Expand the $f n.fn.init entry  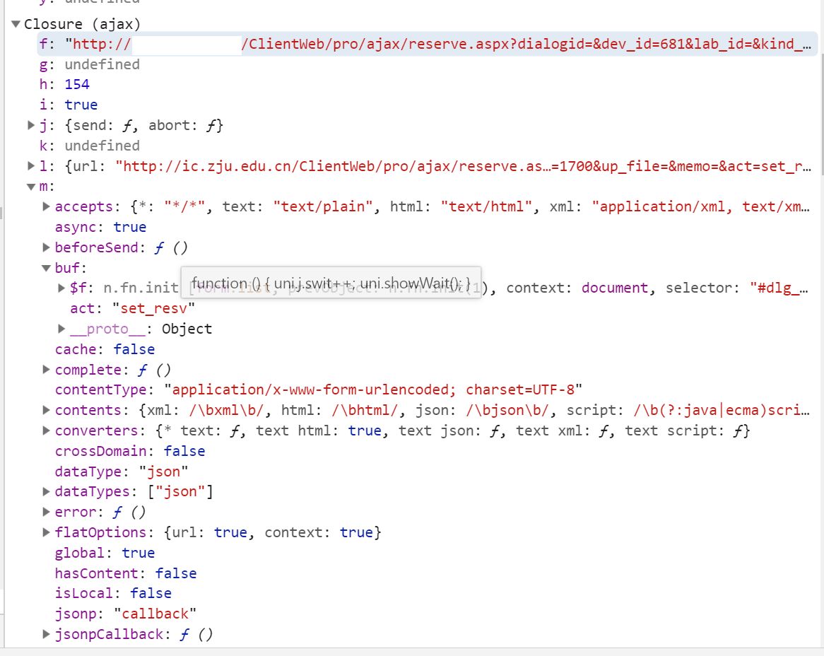click(x=62, y=288)
